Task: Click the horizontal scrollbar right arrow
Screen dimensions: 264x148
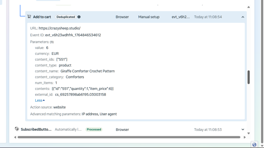Action: (x=245, y=137)
